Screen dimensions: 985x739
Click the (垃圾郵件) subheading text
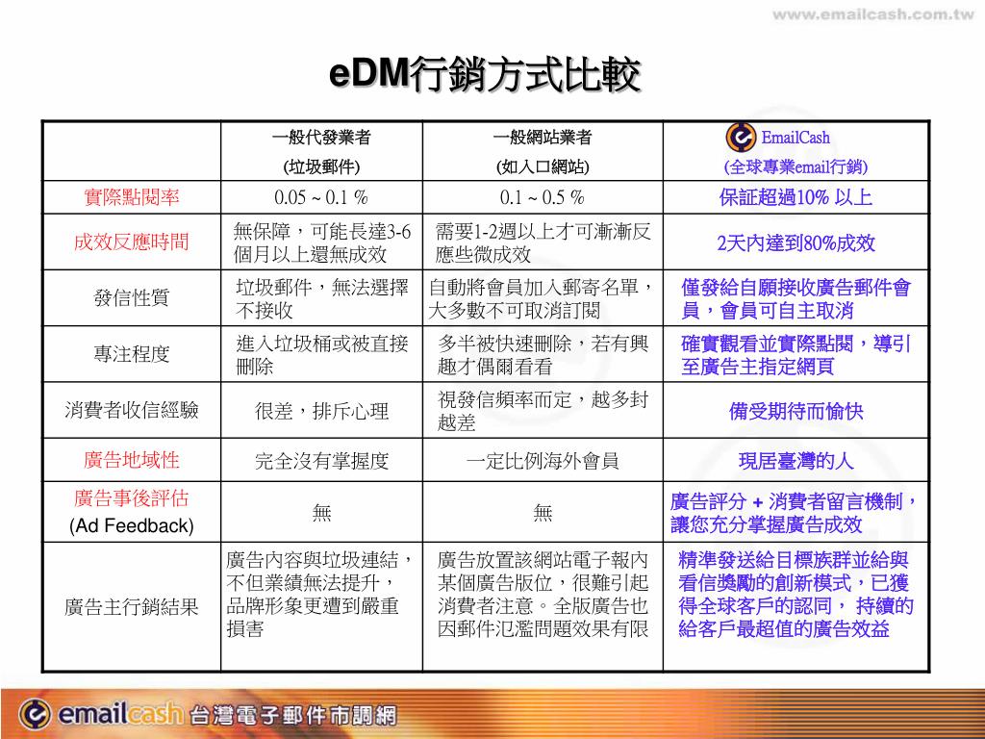click(x=321, y=167)
